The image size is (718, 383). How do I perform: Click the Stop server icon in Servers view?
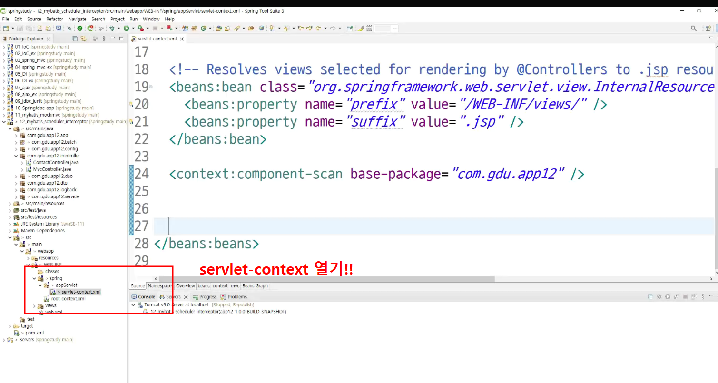(x=685, y=296)
